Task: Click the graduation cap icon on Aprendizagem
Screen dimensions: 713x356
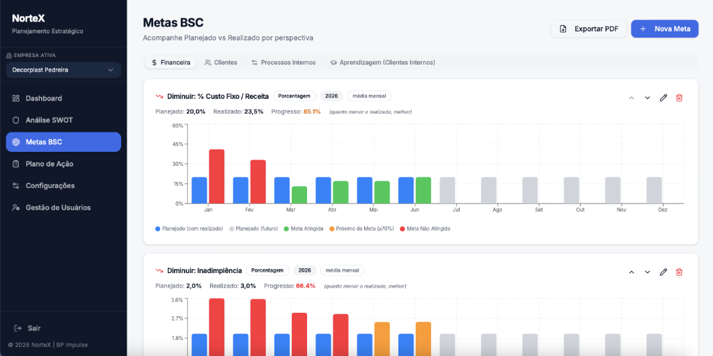Action: click(334, 63)
